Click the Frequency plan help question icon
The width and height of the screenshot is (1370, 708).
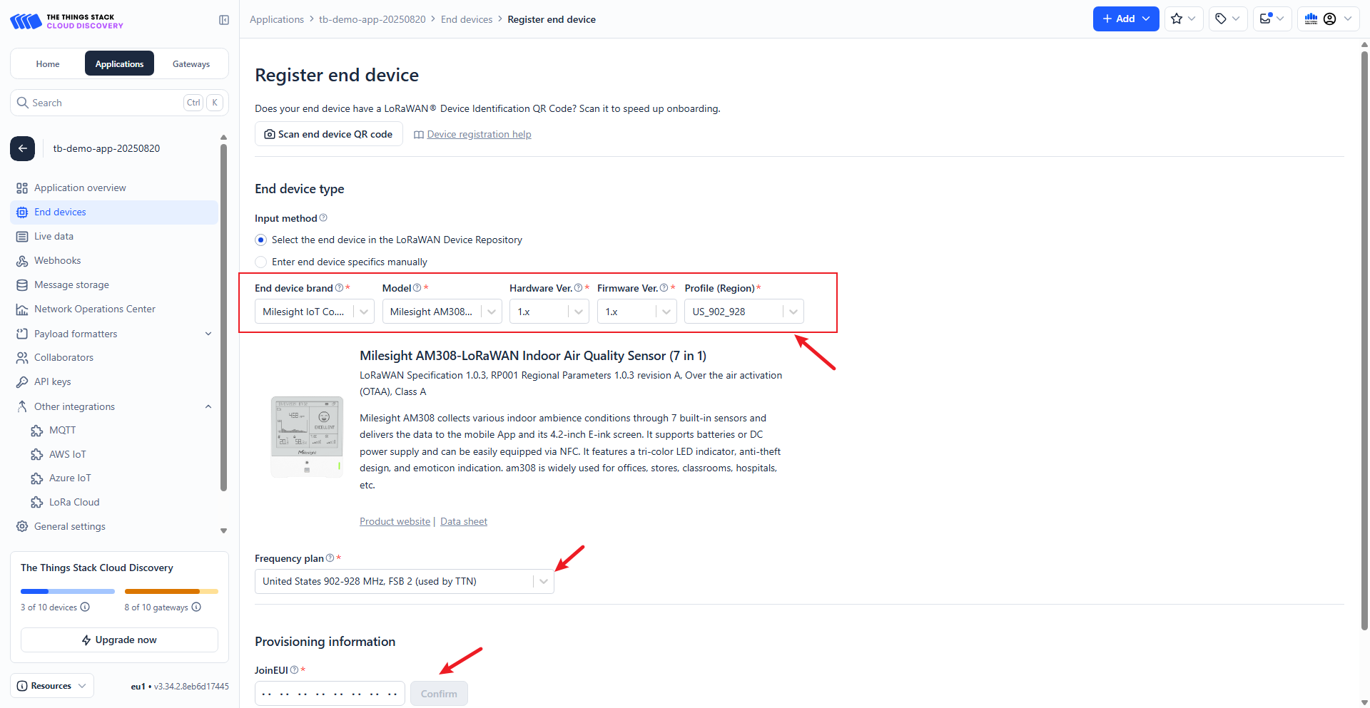330,558
